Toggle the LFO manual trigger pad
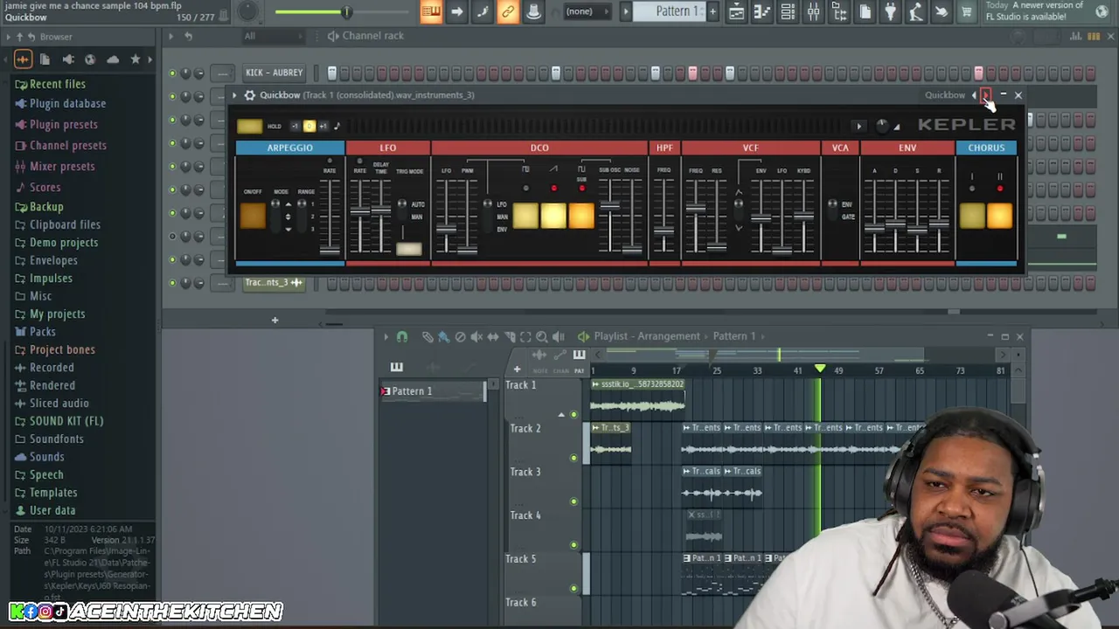Image resolution: width=1119 pixels, height=629 pixels. click(408, 250)
